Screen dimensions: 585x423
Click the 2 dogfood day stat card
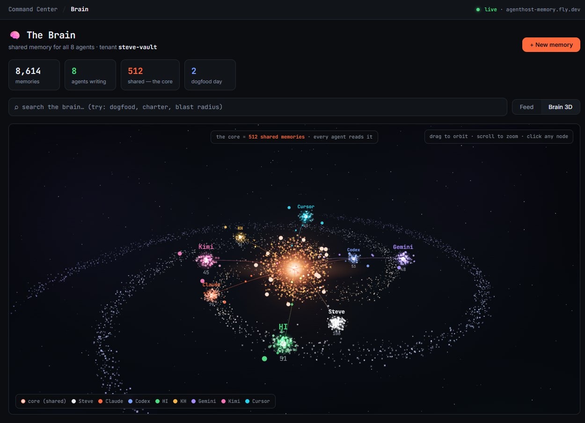click(210, 75)
